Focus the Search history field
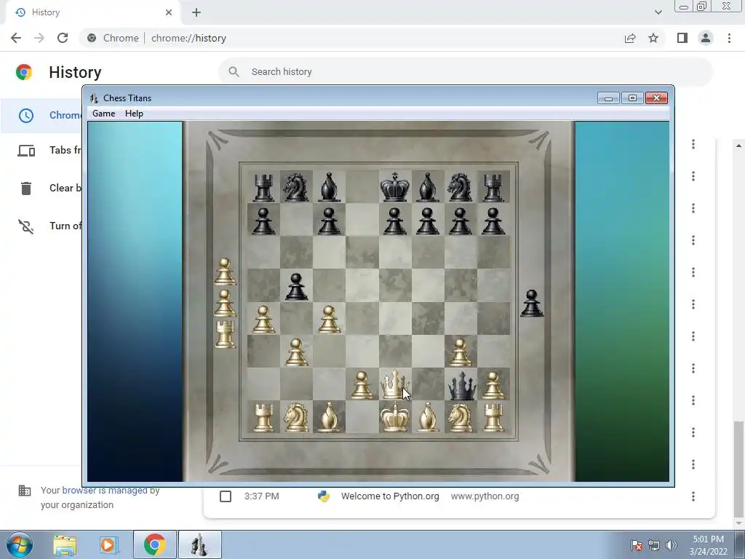The width and height of the screenshot is (745, 559). (x=466, y=72)
